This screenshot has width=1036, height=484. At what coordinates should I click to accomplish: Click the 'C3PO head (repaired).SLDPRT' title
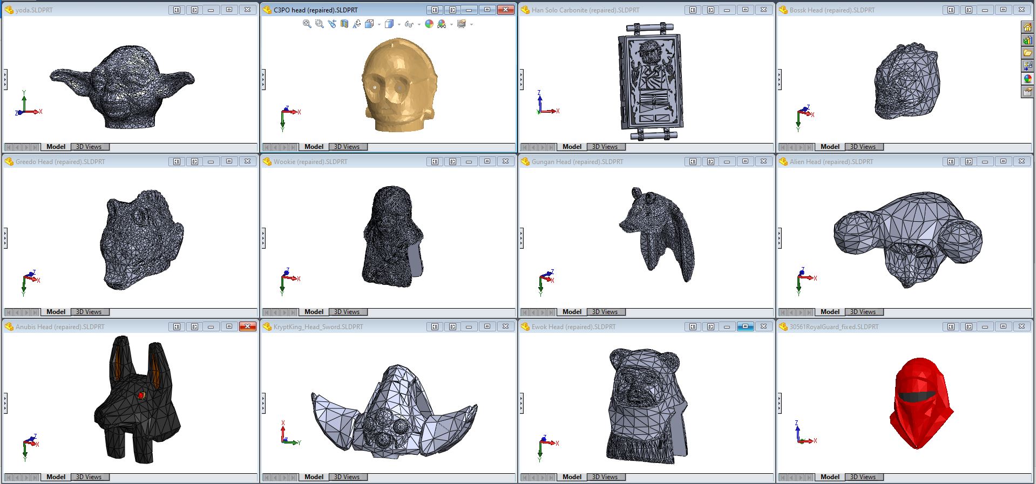(315, 10)
